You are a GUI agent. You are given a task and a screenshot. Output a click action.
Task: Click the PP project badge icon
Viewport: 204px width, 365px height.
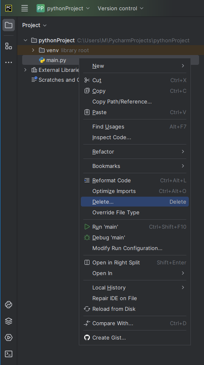point(41,8)
